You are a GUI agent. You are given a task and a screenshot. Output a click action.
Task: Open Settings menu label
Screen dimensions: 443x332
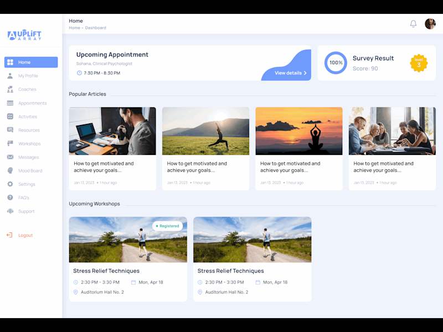click(x=27, y=184)
